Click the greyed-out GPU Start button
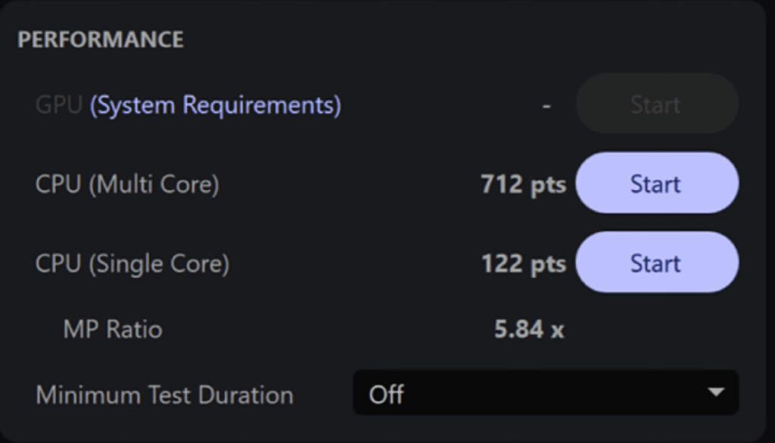Screen dimensions: 775x443 point(656,104)
